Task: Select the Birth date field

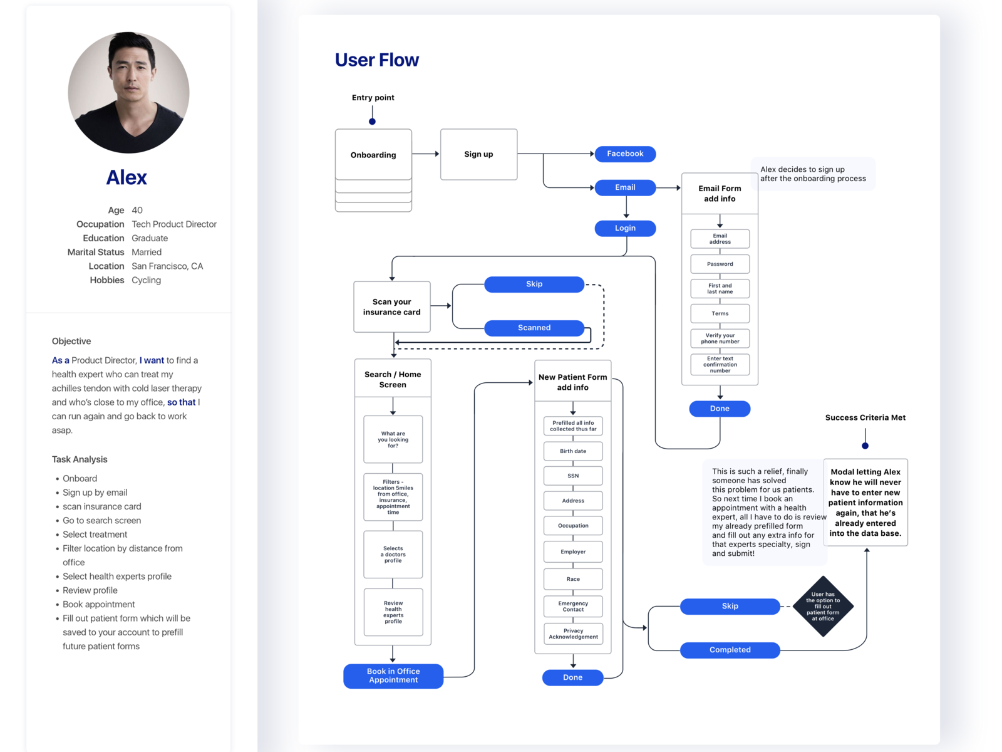Action: [x=572, y=451]
